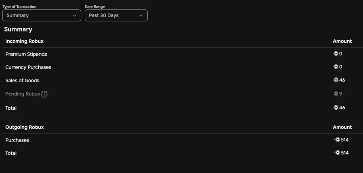Open the Purchases row
Screen dimensions: 363x173
(x=17, y=140)
